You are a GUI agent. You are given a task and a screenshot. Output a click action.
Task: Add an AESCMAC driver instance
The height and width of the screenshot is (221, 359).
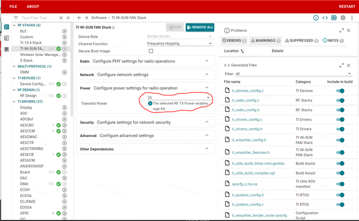tap(65, 137)
